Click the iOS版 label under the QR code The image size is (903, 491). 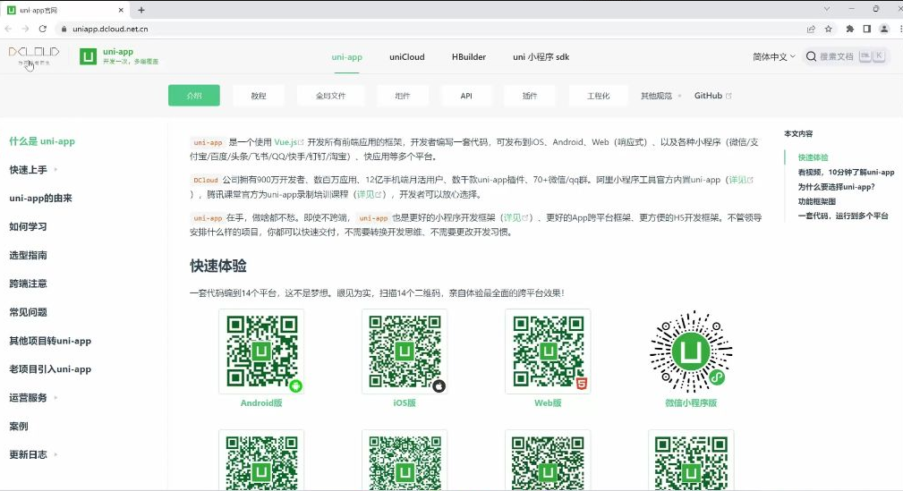point(405,403)
